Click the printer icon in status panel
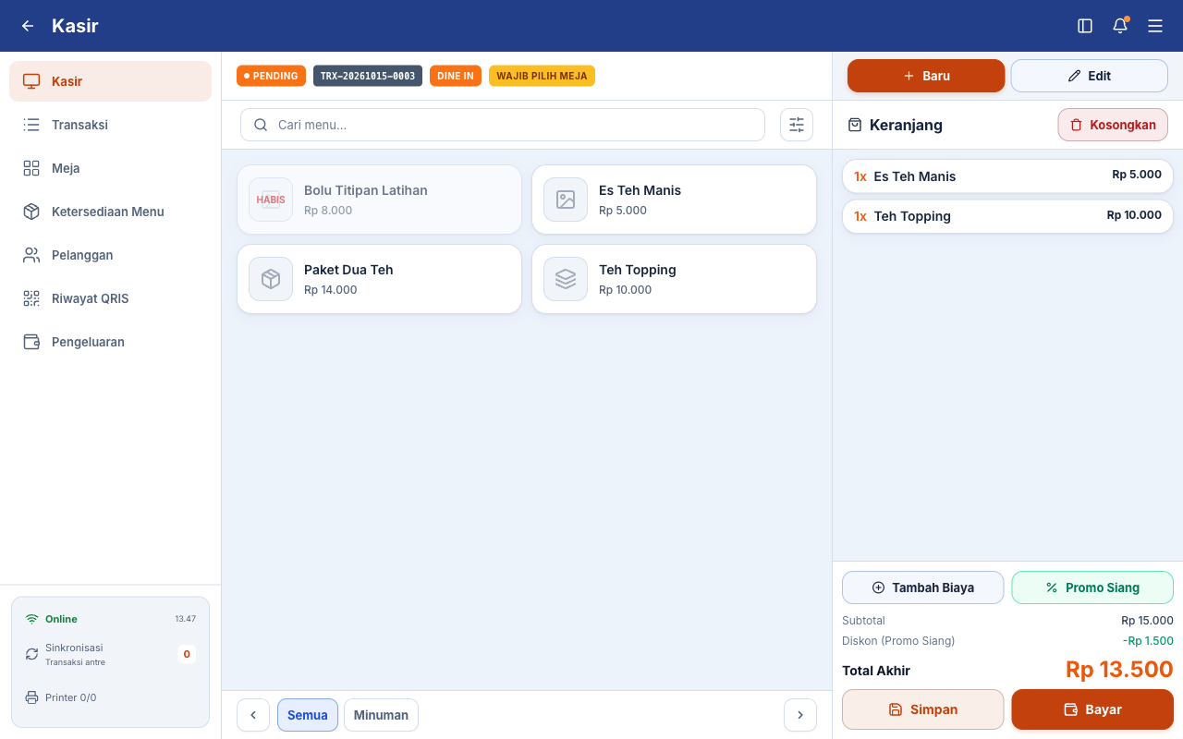Viewport: 1183px width, 739px height. tap(31, 697)
